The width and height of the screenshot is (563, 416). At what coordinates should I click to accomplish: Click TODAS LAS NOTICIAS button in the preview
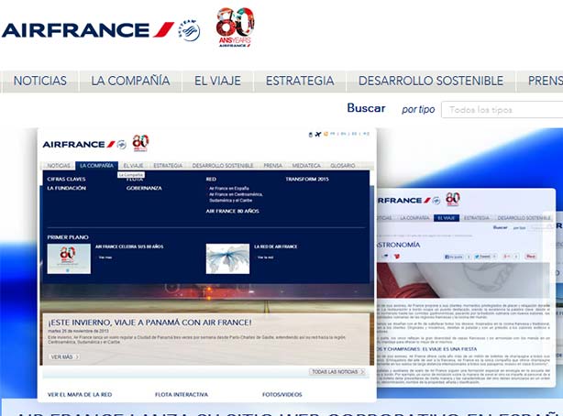coord(337,372)
